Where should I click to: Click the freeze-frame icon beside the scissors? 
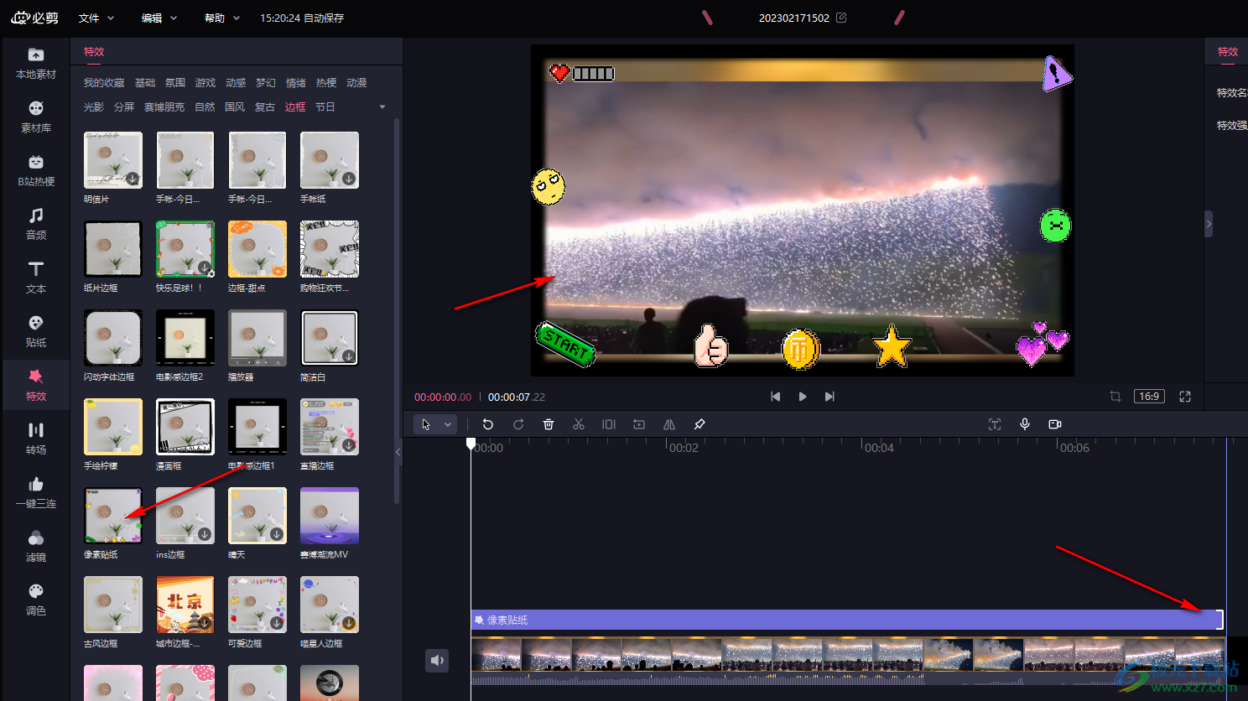click(609, 424)
